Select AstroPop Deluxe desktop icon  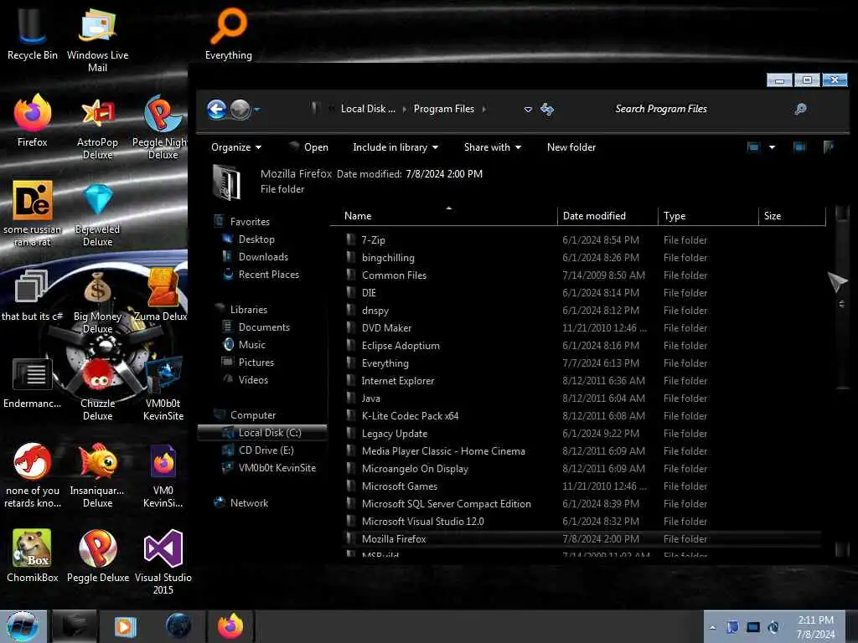pyautogui.click(x=97, y=127)
